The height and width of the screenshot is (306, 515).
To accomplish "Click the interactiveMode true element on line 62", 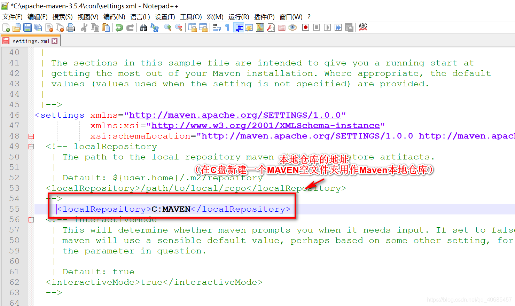I will click(154, 282).
